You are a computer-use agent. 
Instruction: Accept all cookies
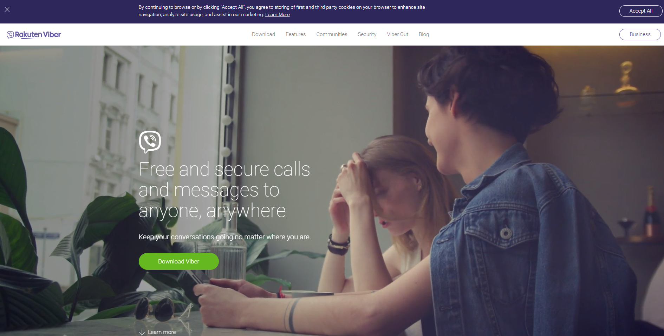coord(640,11)
